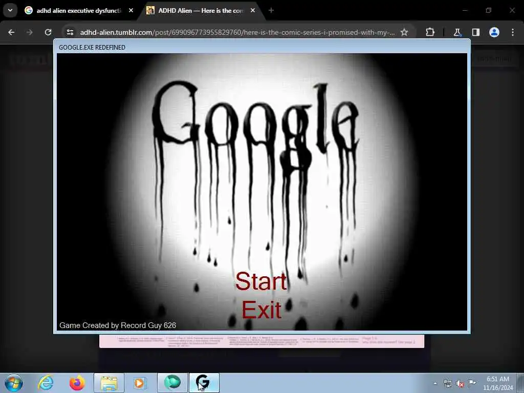Click the muted volume tray icon
This screenshot has width=524, height=393.
[460, 383]
